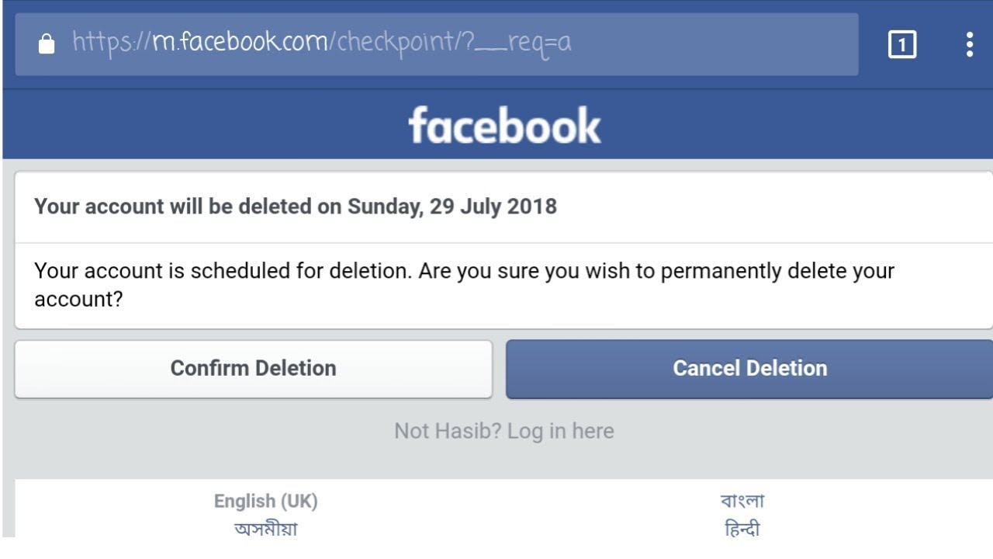Switch language to অসমীয়া
The image size is (993, 559).
tap(265, 529)
